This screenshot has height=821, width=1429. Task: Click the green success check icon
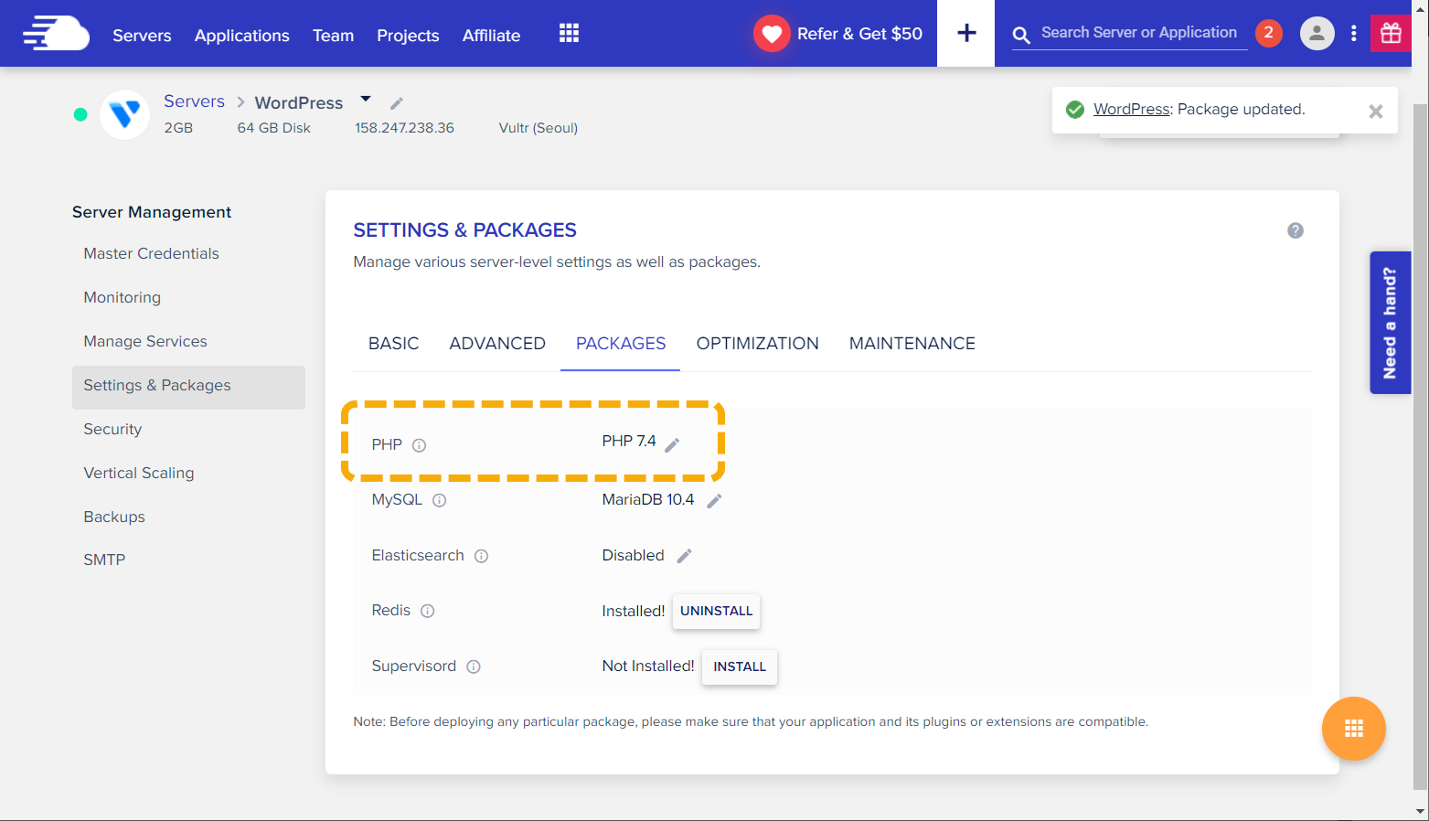point(1075,110)
